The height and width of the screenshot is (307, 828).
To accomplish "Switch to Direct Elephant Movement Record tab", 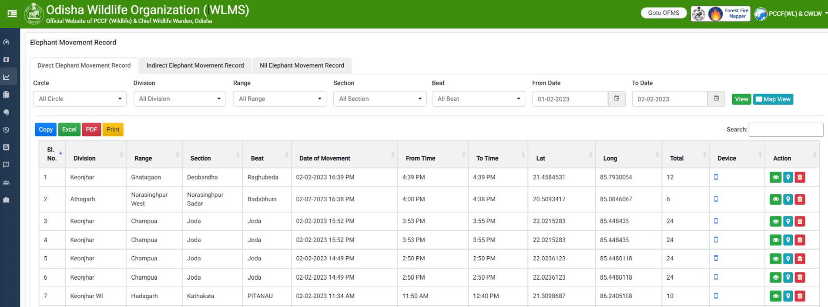I will (84, 65).
